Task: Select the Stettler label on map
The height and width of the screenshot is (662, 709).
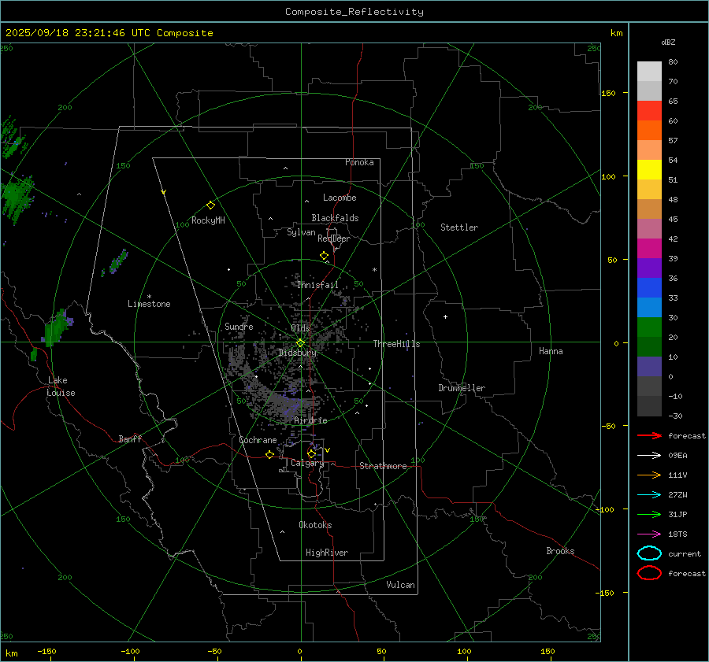Action: tap(459, 227)
